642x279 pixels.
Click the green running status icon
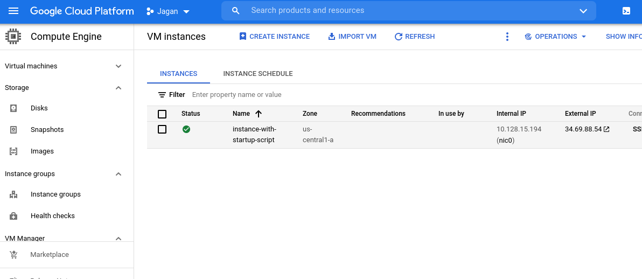[186, 129]
